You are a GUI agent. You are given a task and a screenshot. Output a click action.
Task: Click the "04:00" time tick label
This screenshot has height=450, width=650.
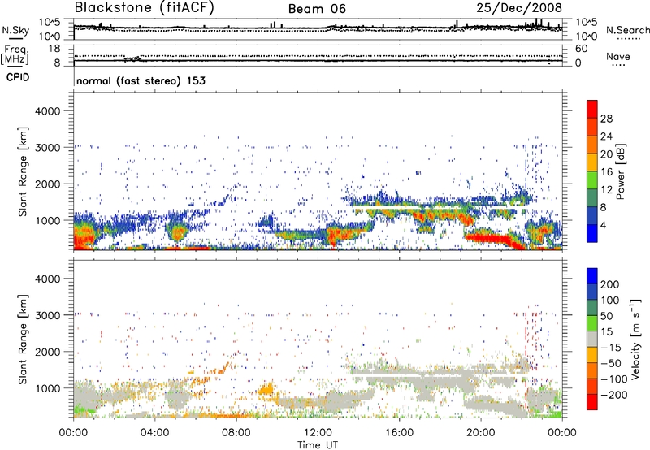pyautogui.click(x=154, y=433)
